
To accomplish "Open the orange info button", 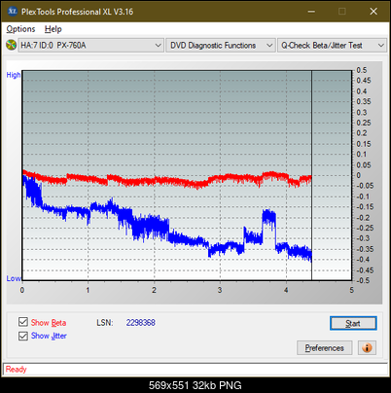I will pyautogui.click(x=367, y=348).
